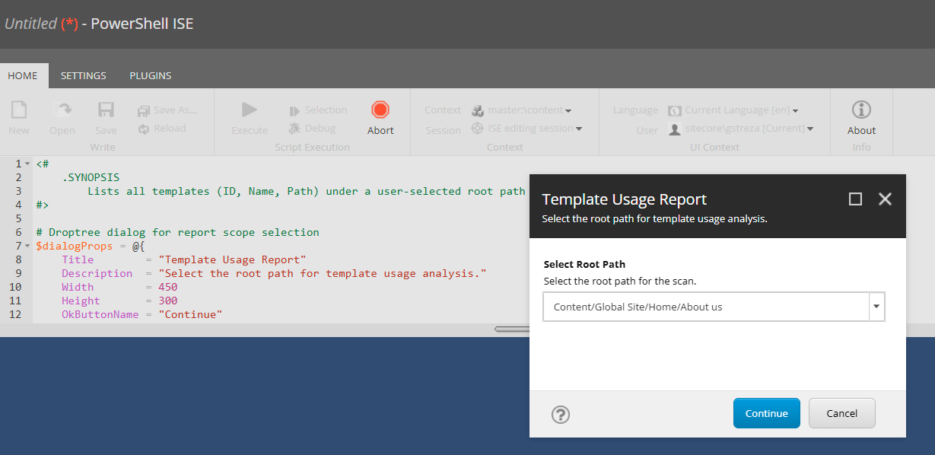Click the Description string on line 9
Screen dimensions: 935x455
[323, 273]
